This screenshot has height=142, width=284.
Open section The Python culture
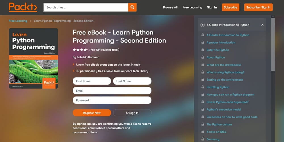(219, 124)
